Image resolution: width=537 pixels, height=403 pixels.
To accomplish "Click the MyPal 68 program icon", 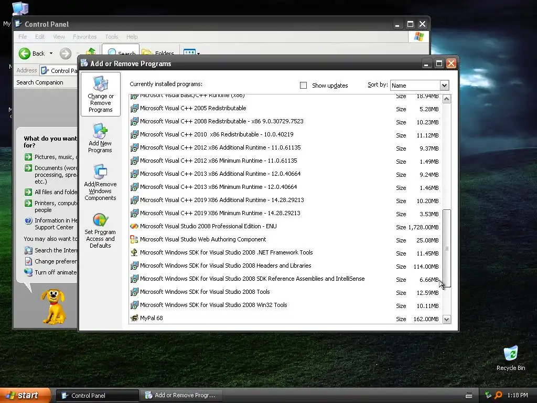I will coord(134,318).
